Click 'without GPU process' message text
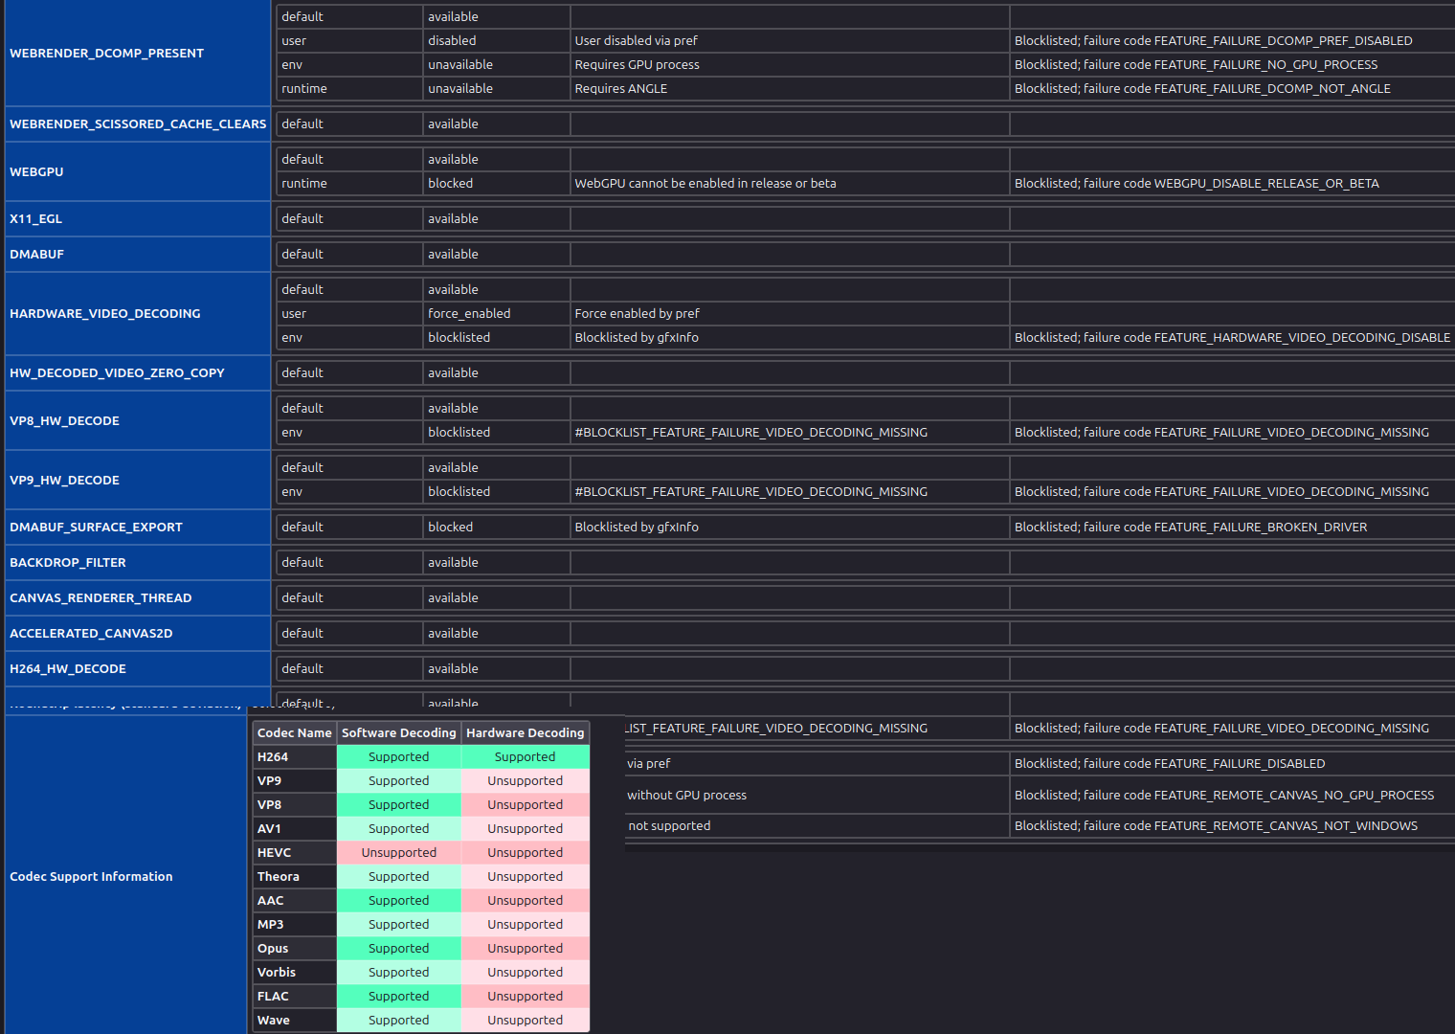The width and height of the screenshot is (1455, 1034). (686, 795)
